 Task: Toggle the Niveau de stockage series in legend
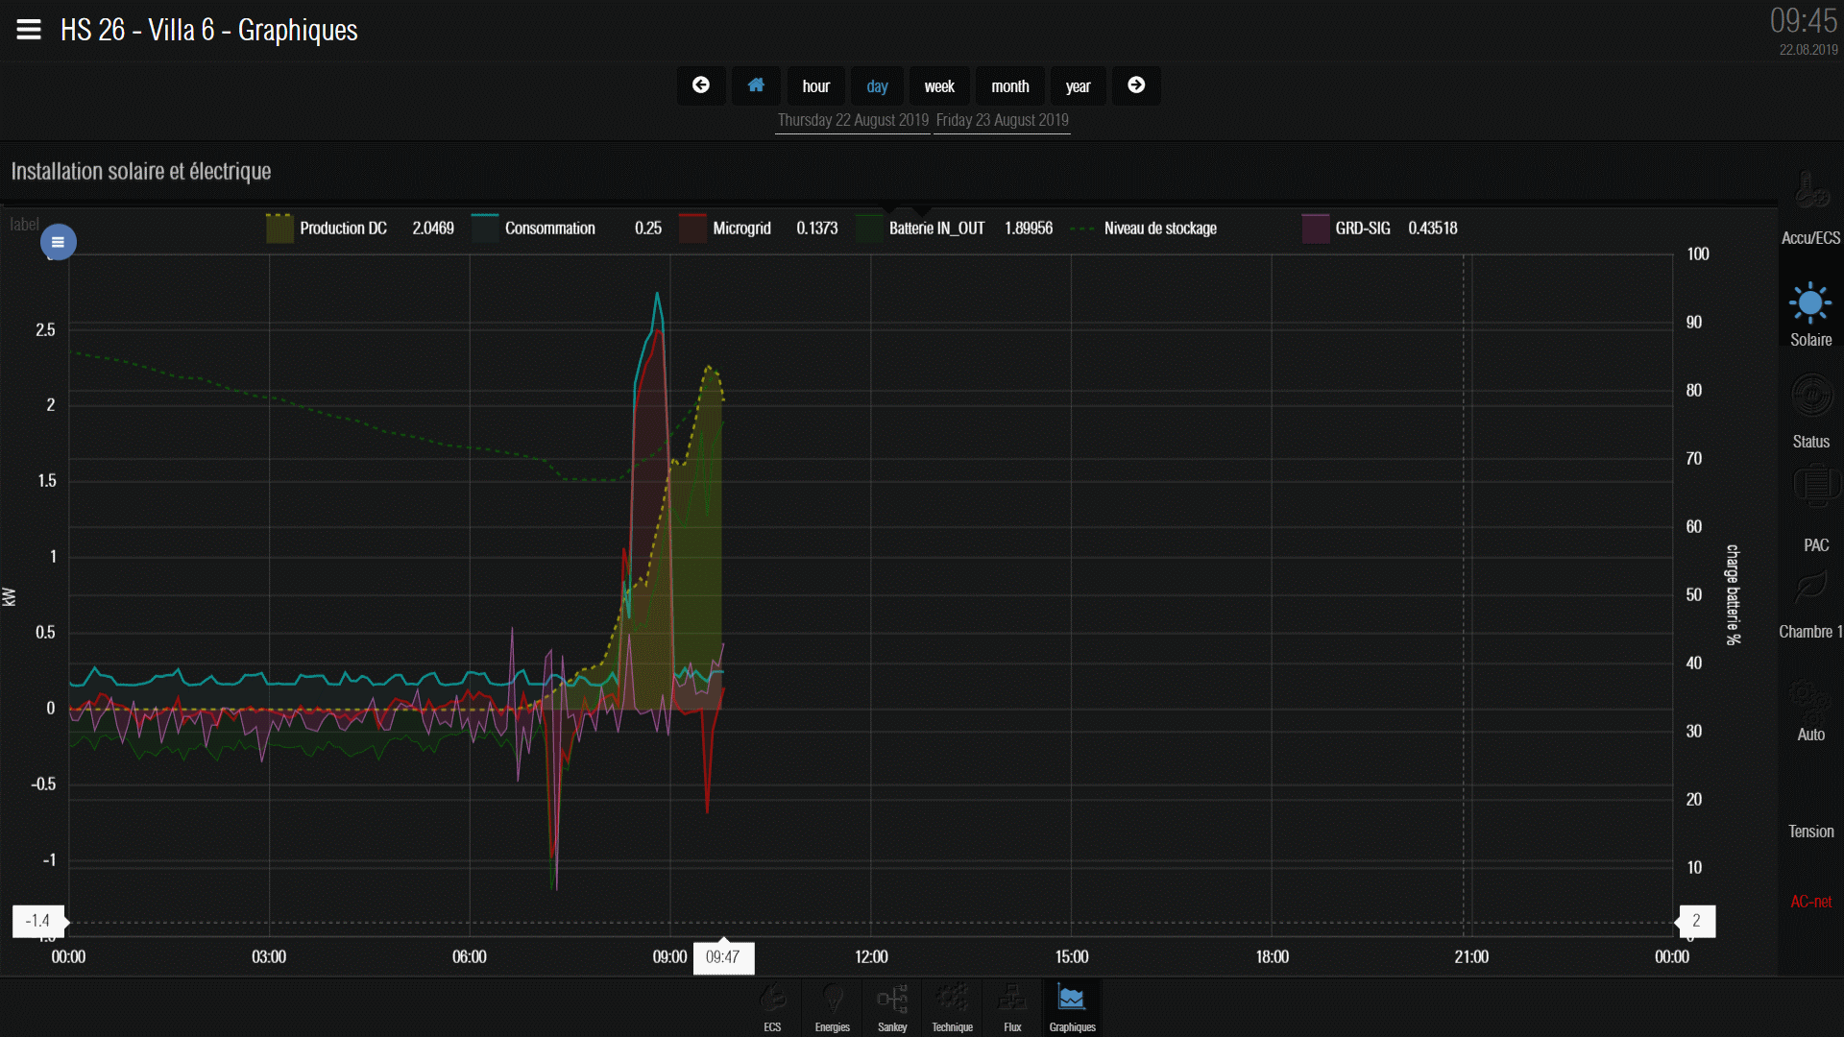(1160, 229)
